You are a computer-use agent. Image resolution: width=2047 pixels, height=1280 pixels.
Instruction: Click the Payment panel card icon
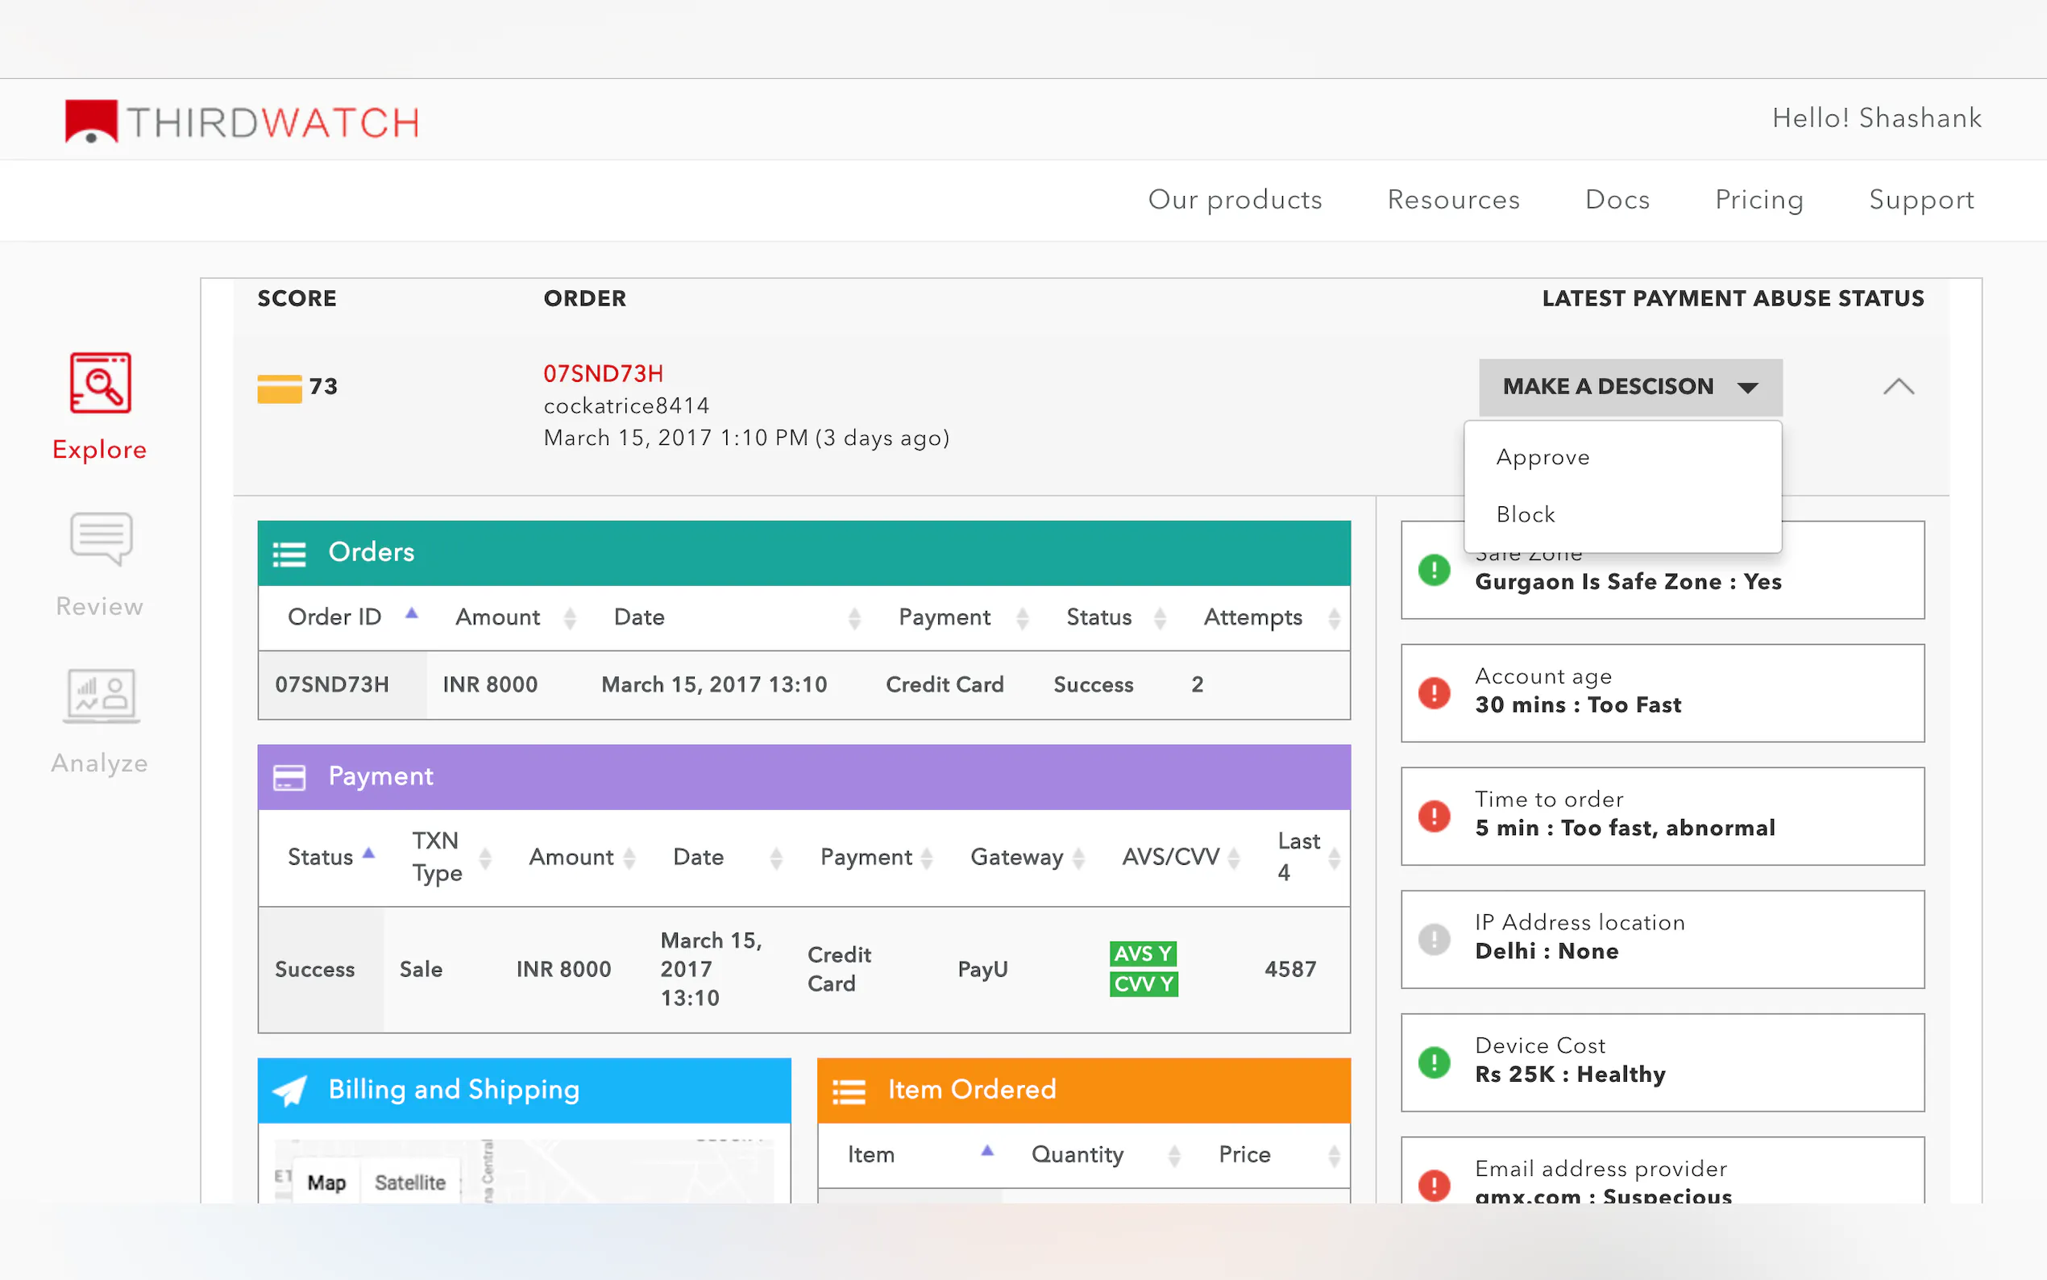[289, 777]
